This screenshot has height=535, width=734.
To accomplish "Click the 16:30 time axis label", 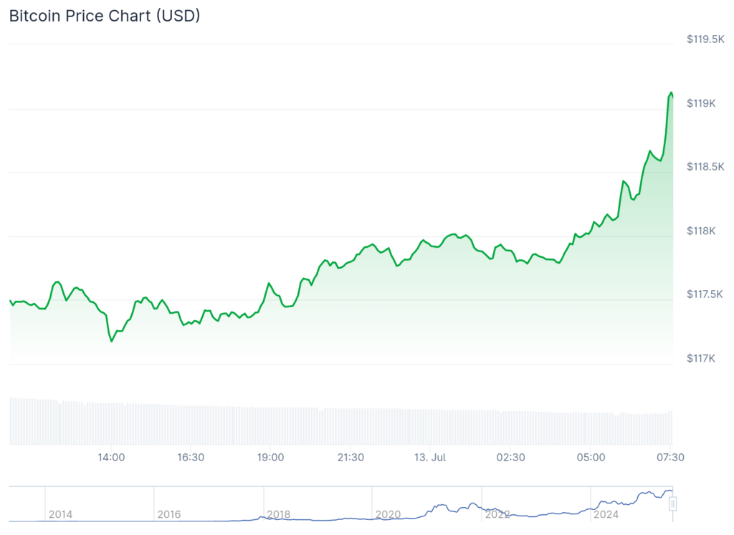I will point(191,457).
